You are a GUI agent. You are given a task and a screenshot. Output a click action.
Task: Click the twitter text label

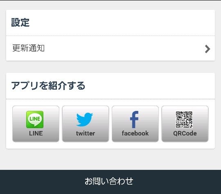(86, 133)
